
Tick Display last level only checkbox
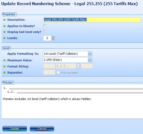(45, 31)
